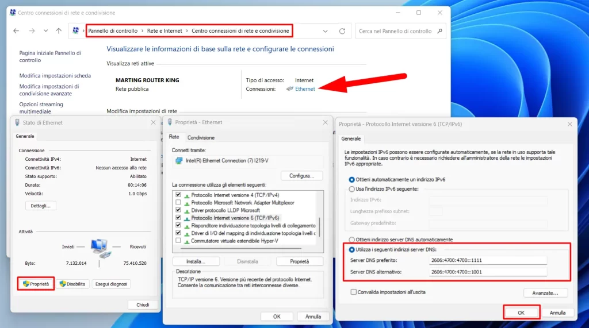Click Stato di Ethernet title bar icon
This screenshot has width=589, height=328.
(17, 122)
